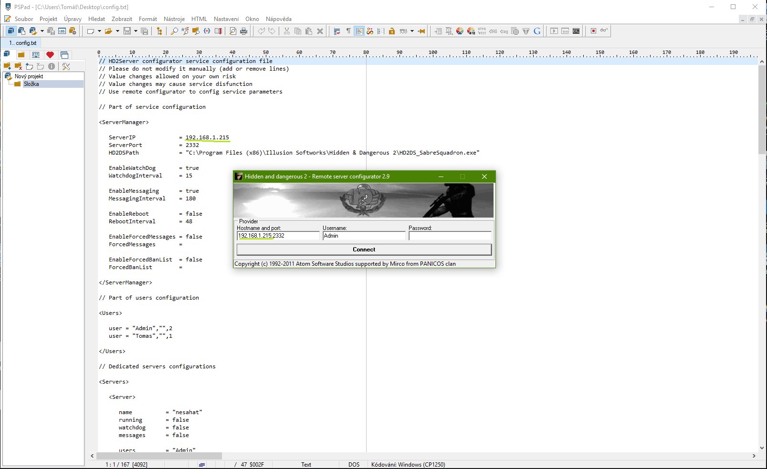Open the Projekt menu
767x469 pixels.
point(48,19)
